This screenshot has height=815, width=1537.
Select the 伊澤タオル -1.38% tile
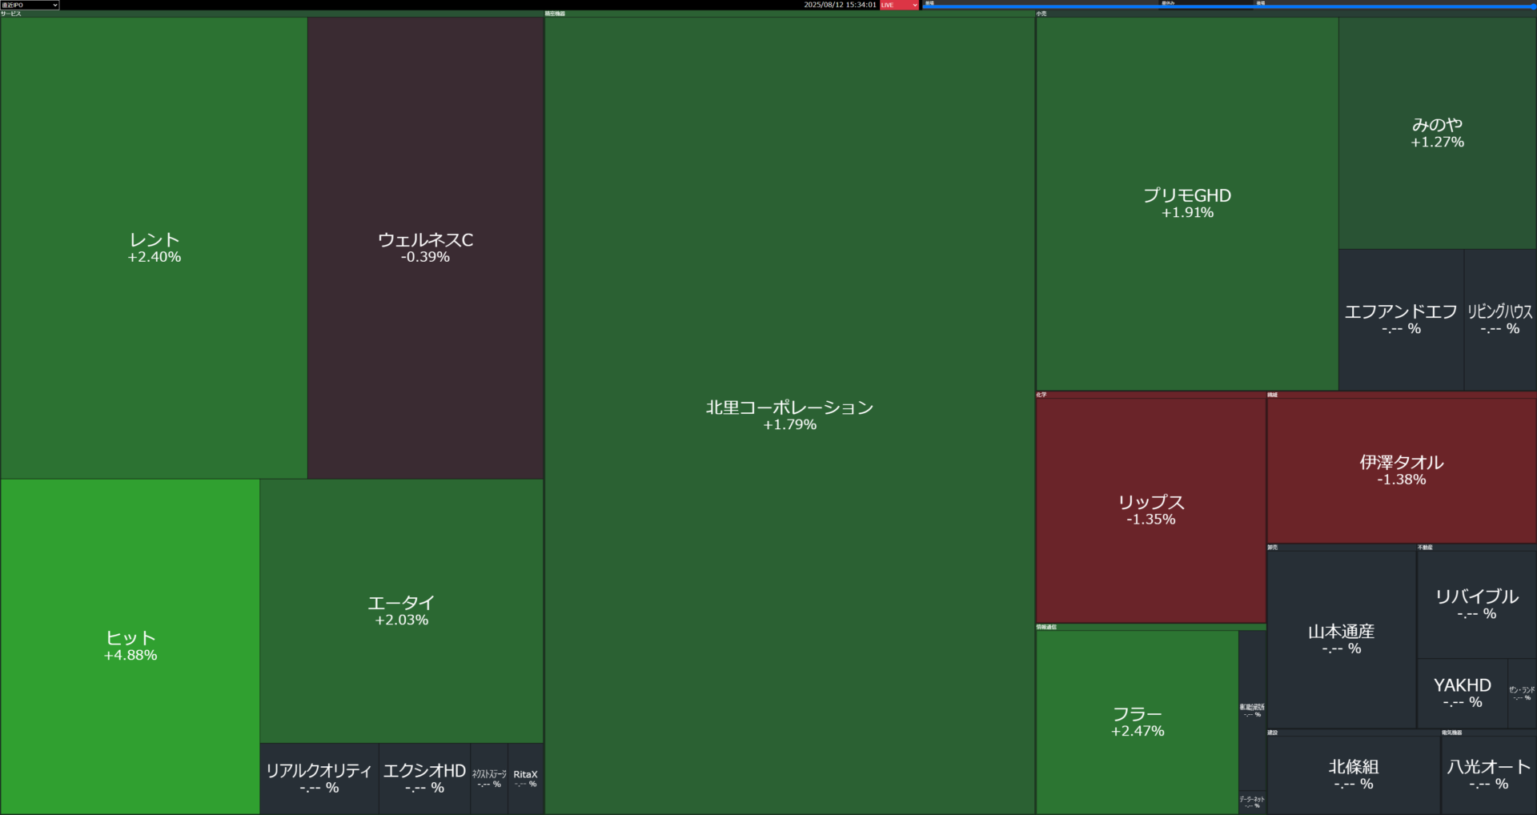[1402, 471]
